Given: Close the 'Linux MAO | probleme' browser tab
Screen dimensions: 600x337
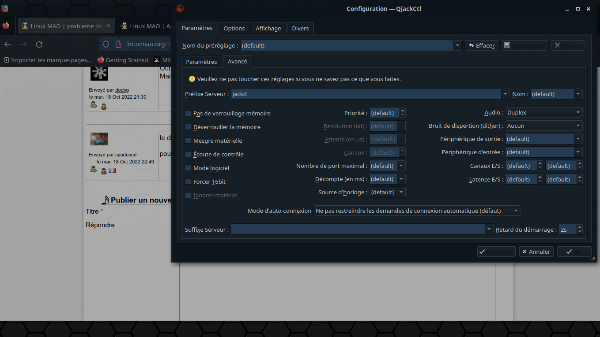Looking at the screenshot, I should tap(109, 26).
